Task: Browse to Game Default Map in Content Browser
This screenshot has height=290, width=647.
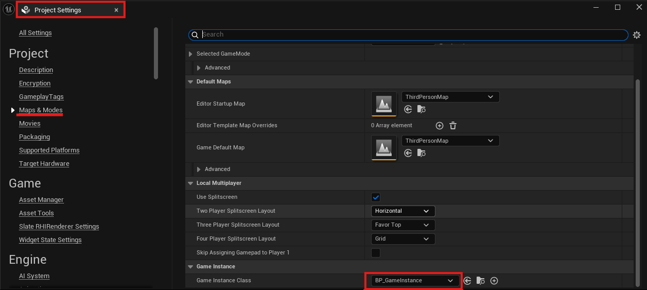Action: coord(422,153)
